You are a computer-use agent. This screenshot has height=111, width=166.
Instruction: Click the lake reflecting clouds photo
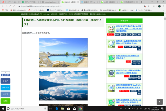[x=63, y=86]
